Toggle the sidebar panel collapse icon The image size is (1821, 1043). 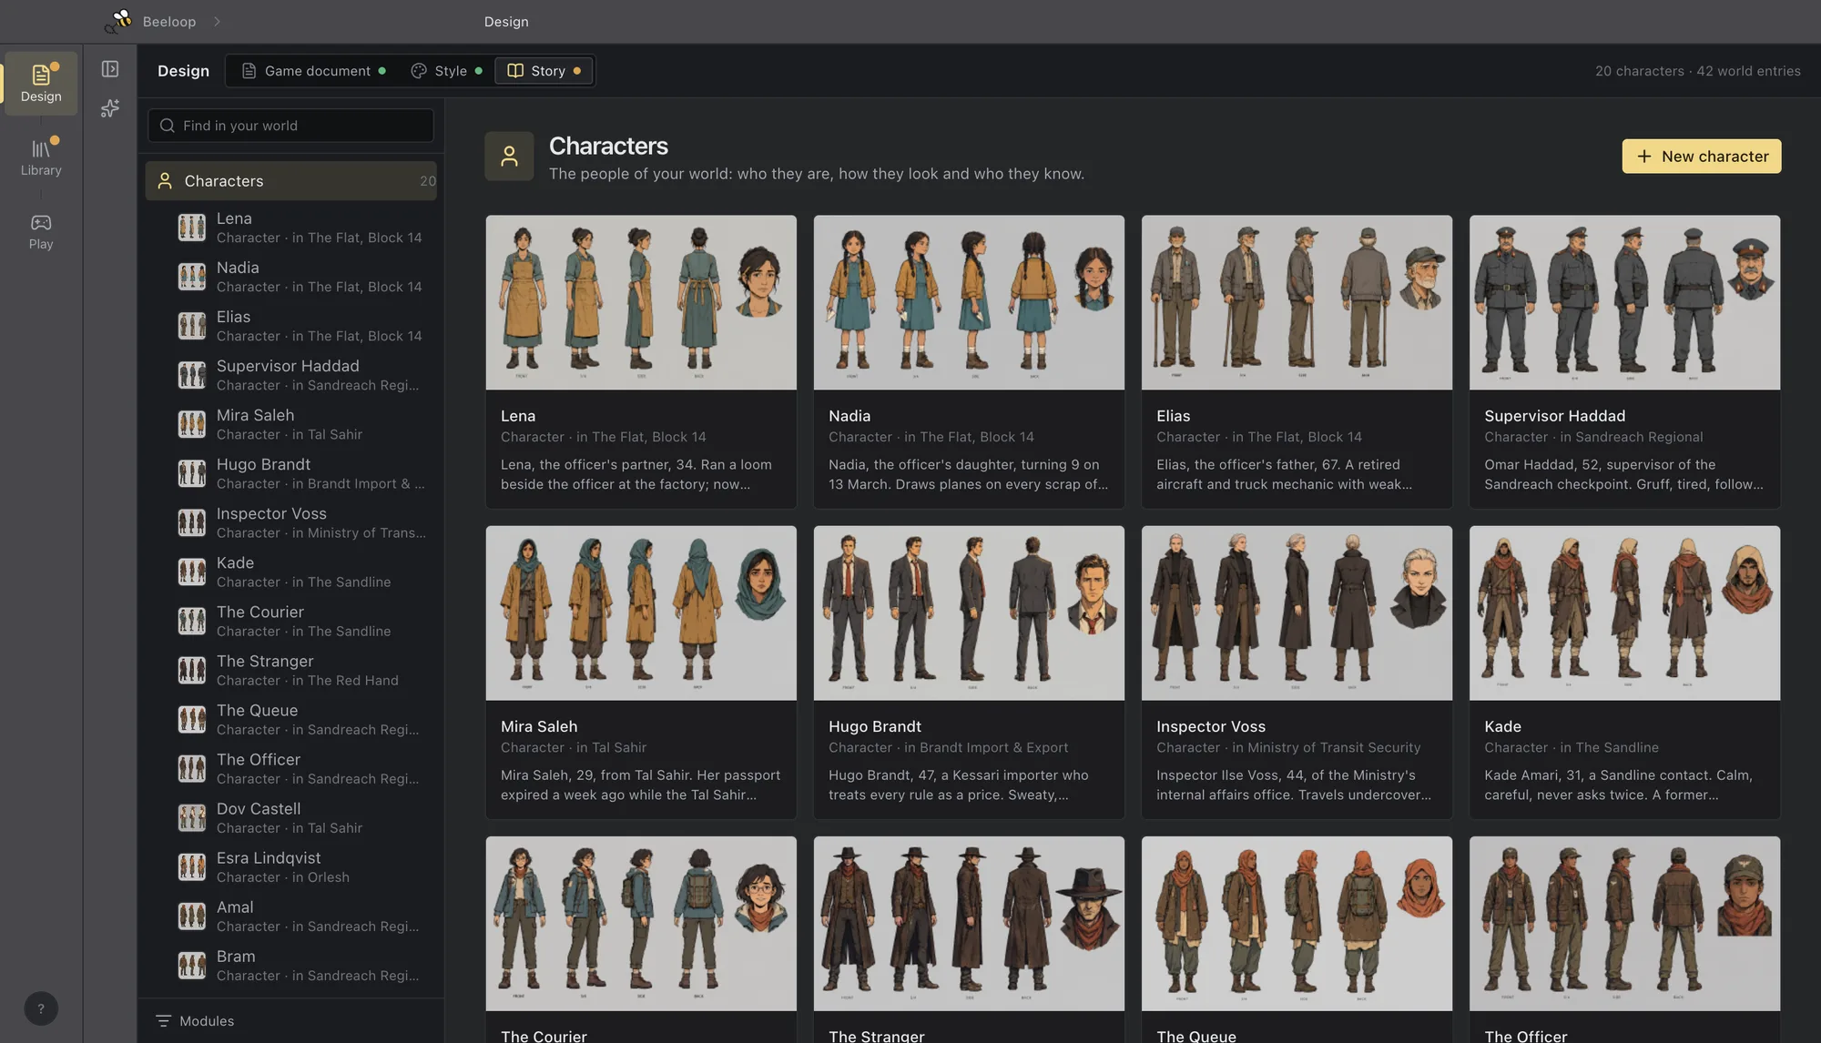click(x=110, y=69)
